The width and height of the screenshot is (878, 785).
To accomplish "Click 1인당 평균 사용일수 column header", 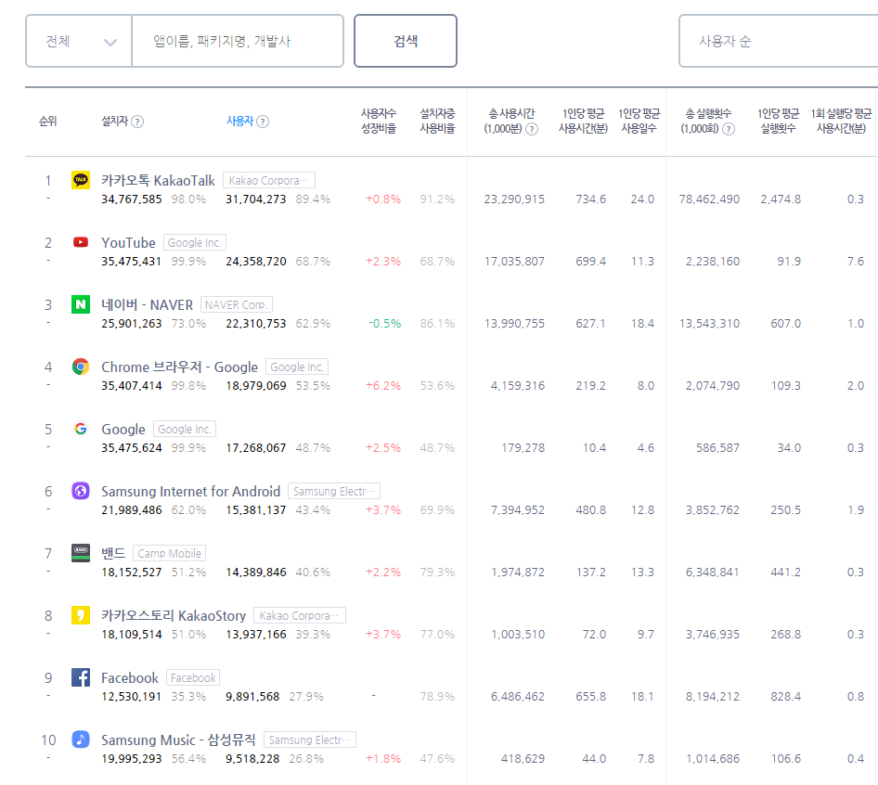I will 639,121.
